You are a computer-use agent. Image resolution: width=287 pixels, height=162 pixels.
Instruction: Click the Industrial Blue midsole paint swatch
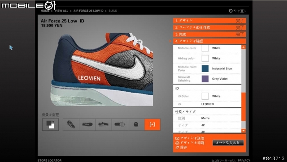[x=205, y=68]
